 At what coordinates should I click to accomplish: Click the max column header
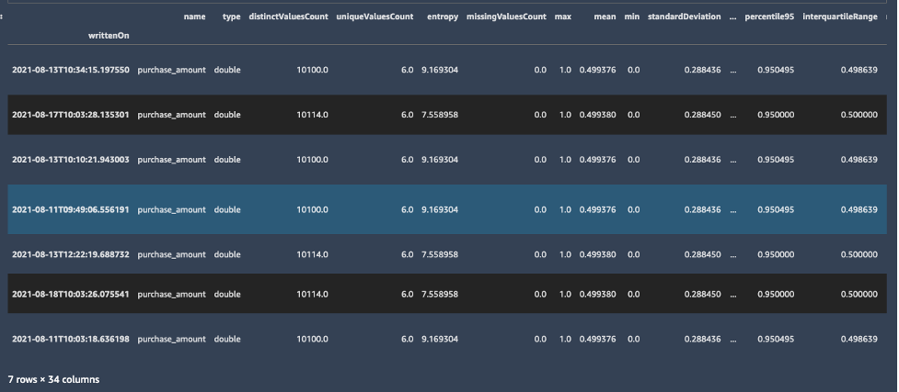pyautogui.click(x=563, y=17)
